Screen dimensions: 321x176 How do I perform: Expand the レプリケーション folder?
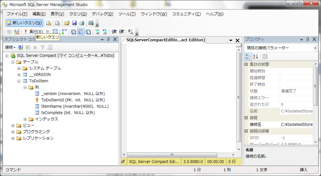point(13,138)
